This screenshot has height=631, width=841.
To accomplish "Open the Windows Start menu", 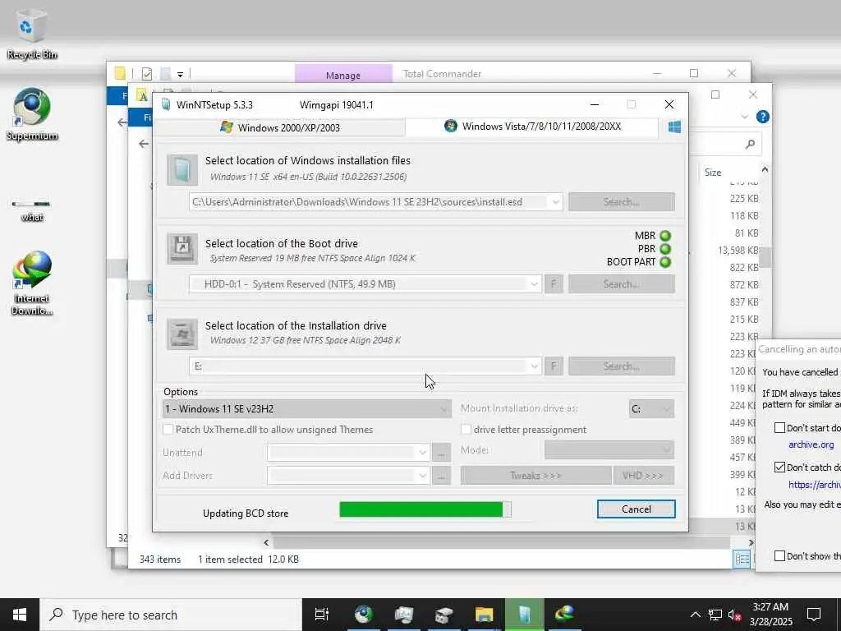I will (x=20, y=615).
